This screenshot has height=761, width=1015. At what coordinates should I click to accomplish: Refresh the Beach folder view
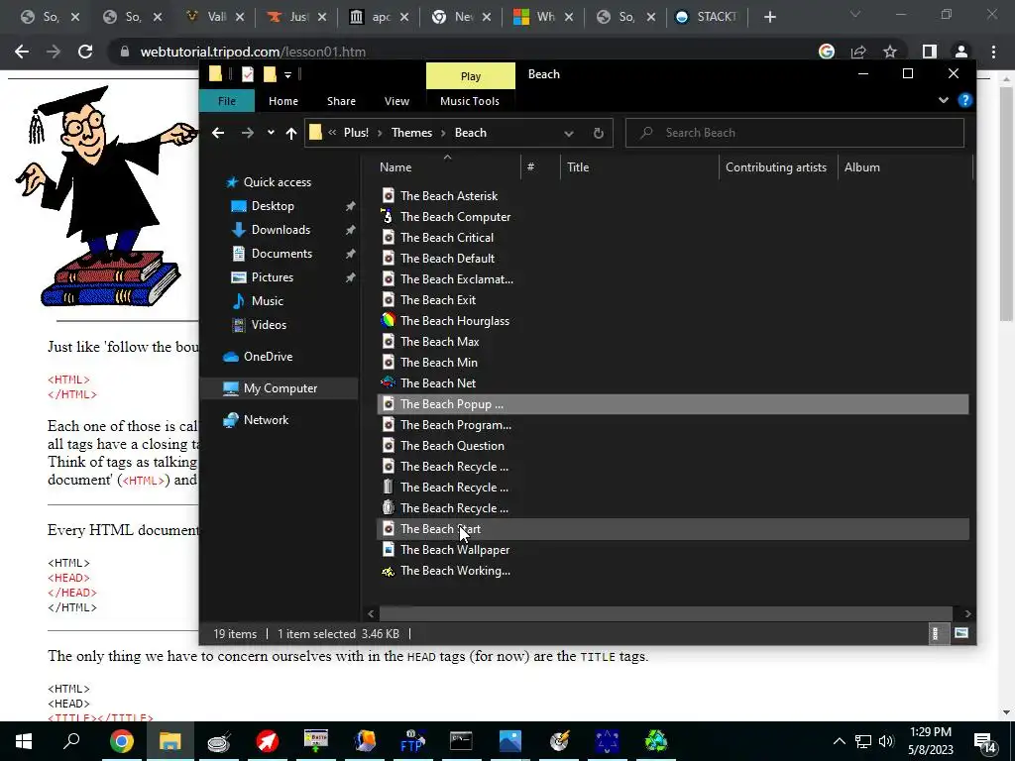pos(598,133)
